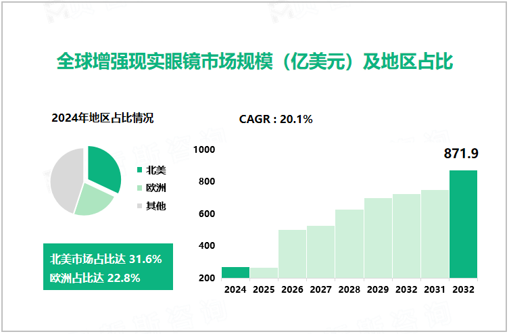
Task: Click the 2031 x-axis label
Action: (x=435, y=289)
